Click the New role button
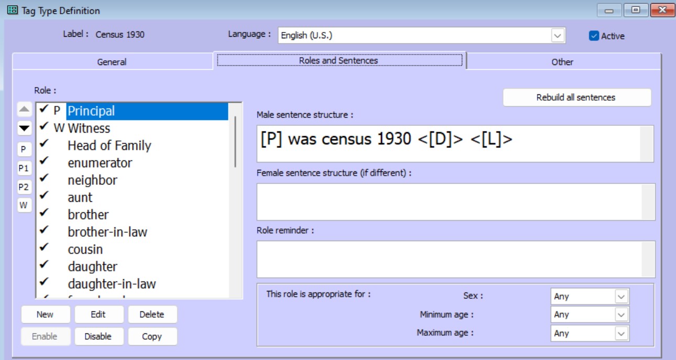 pos(45,314)
